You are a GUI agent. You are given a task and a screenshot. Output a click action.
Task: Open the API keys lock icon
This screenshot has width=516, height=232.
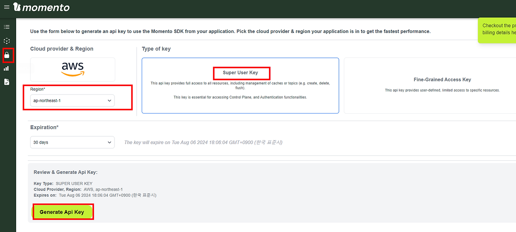pos(7,55)
